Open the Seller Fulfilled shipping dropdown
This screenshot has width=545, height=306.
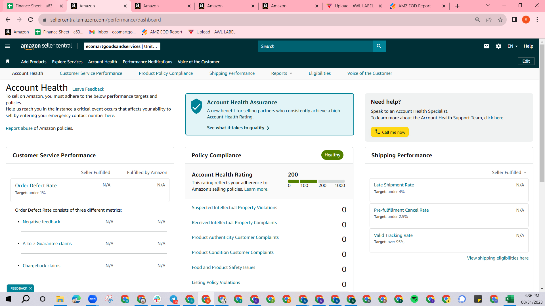tap(509, 172)
